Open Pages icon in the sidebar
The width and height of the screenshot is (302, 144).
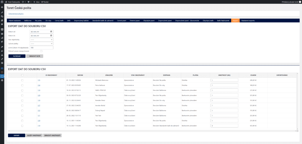(x=2, y=20)
